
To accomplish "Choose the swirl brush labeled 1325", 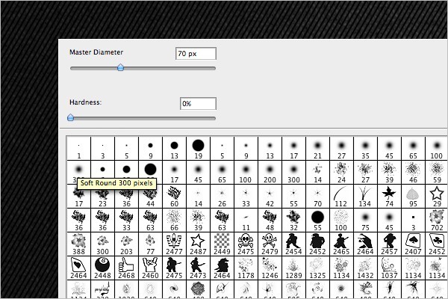I will point(317,268).
